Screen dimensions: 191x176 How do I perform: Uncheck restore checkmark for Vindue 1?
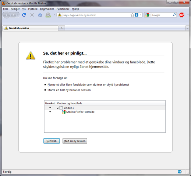coord(50,108)
